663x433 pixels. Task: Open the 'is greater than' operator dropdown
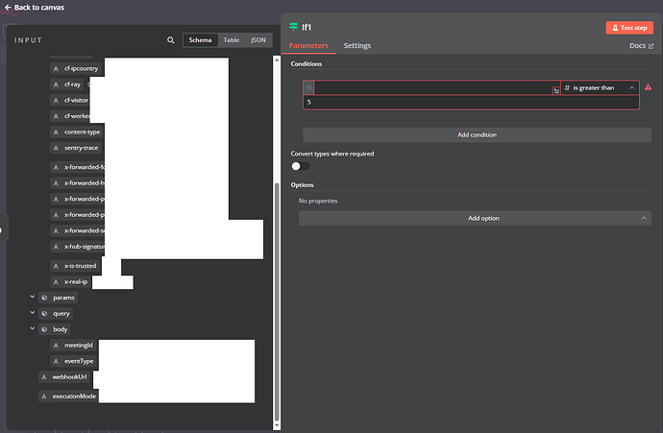click(x=600, y=88)
